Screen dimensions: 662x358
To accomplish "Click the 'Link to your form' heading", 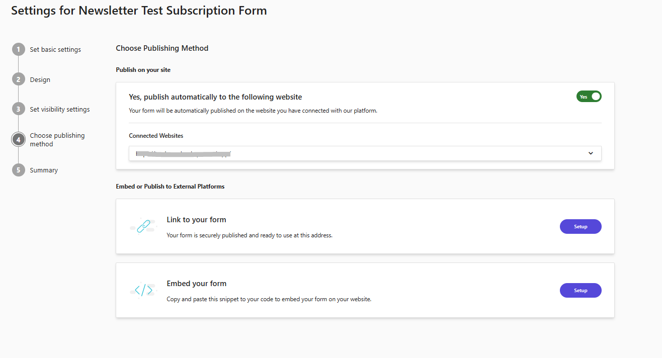I will tap(196, 220).
